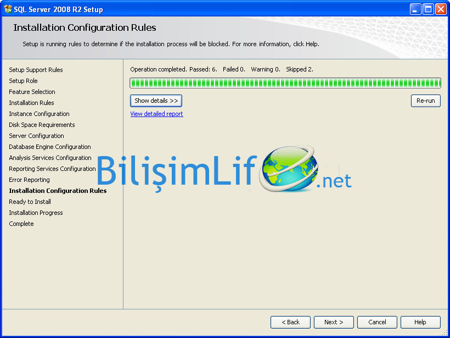Expand results with Show details button

156,101
